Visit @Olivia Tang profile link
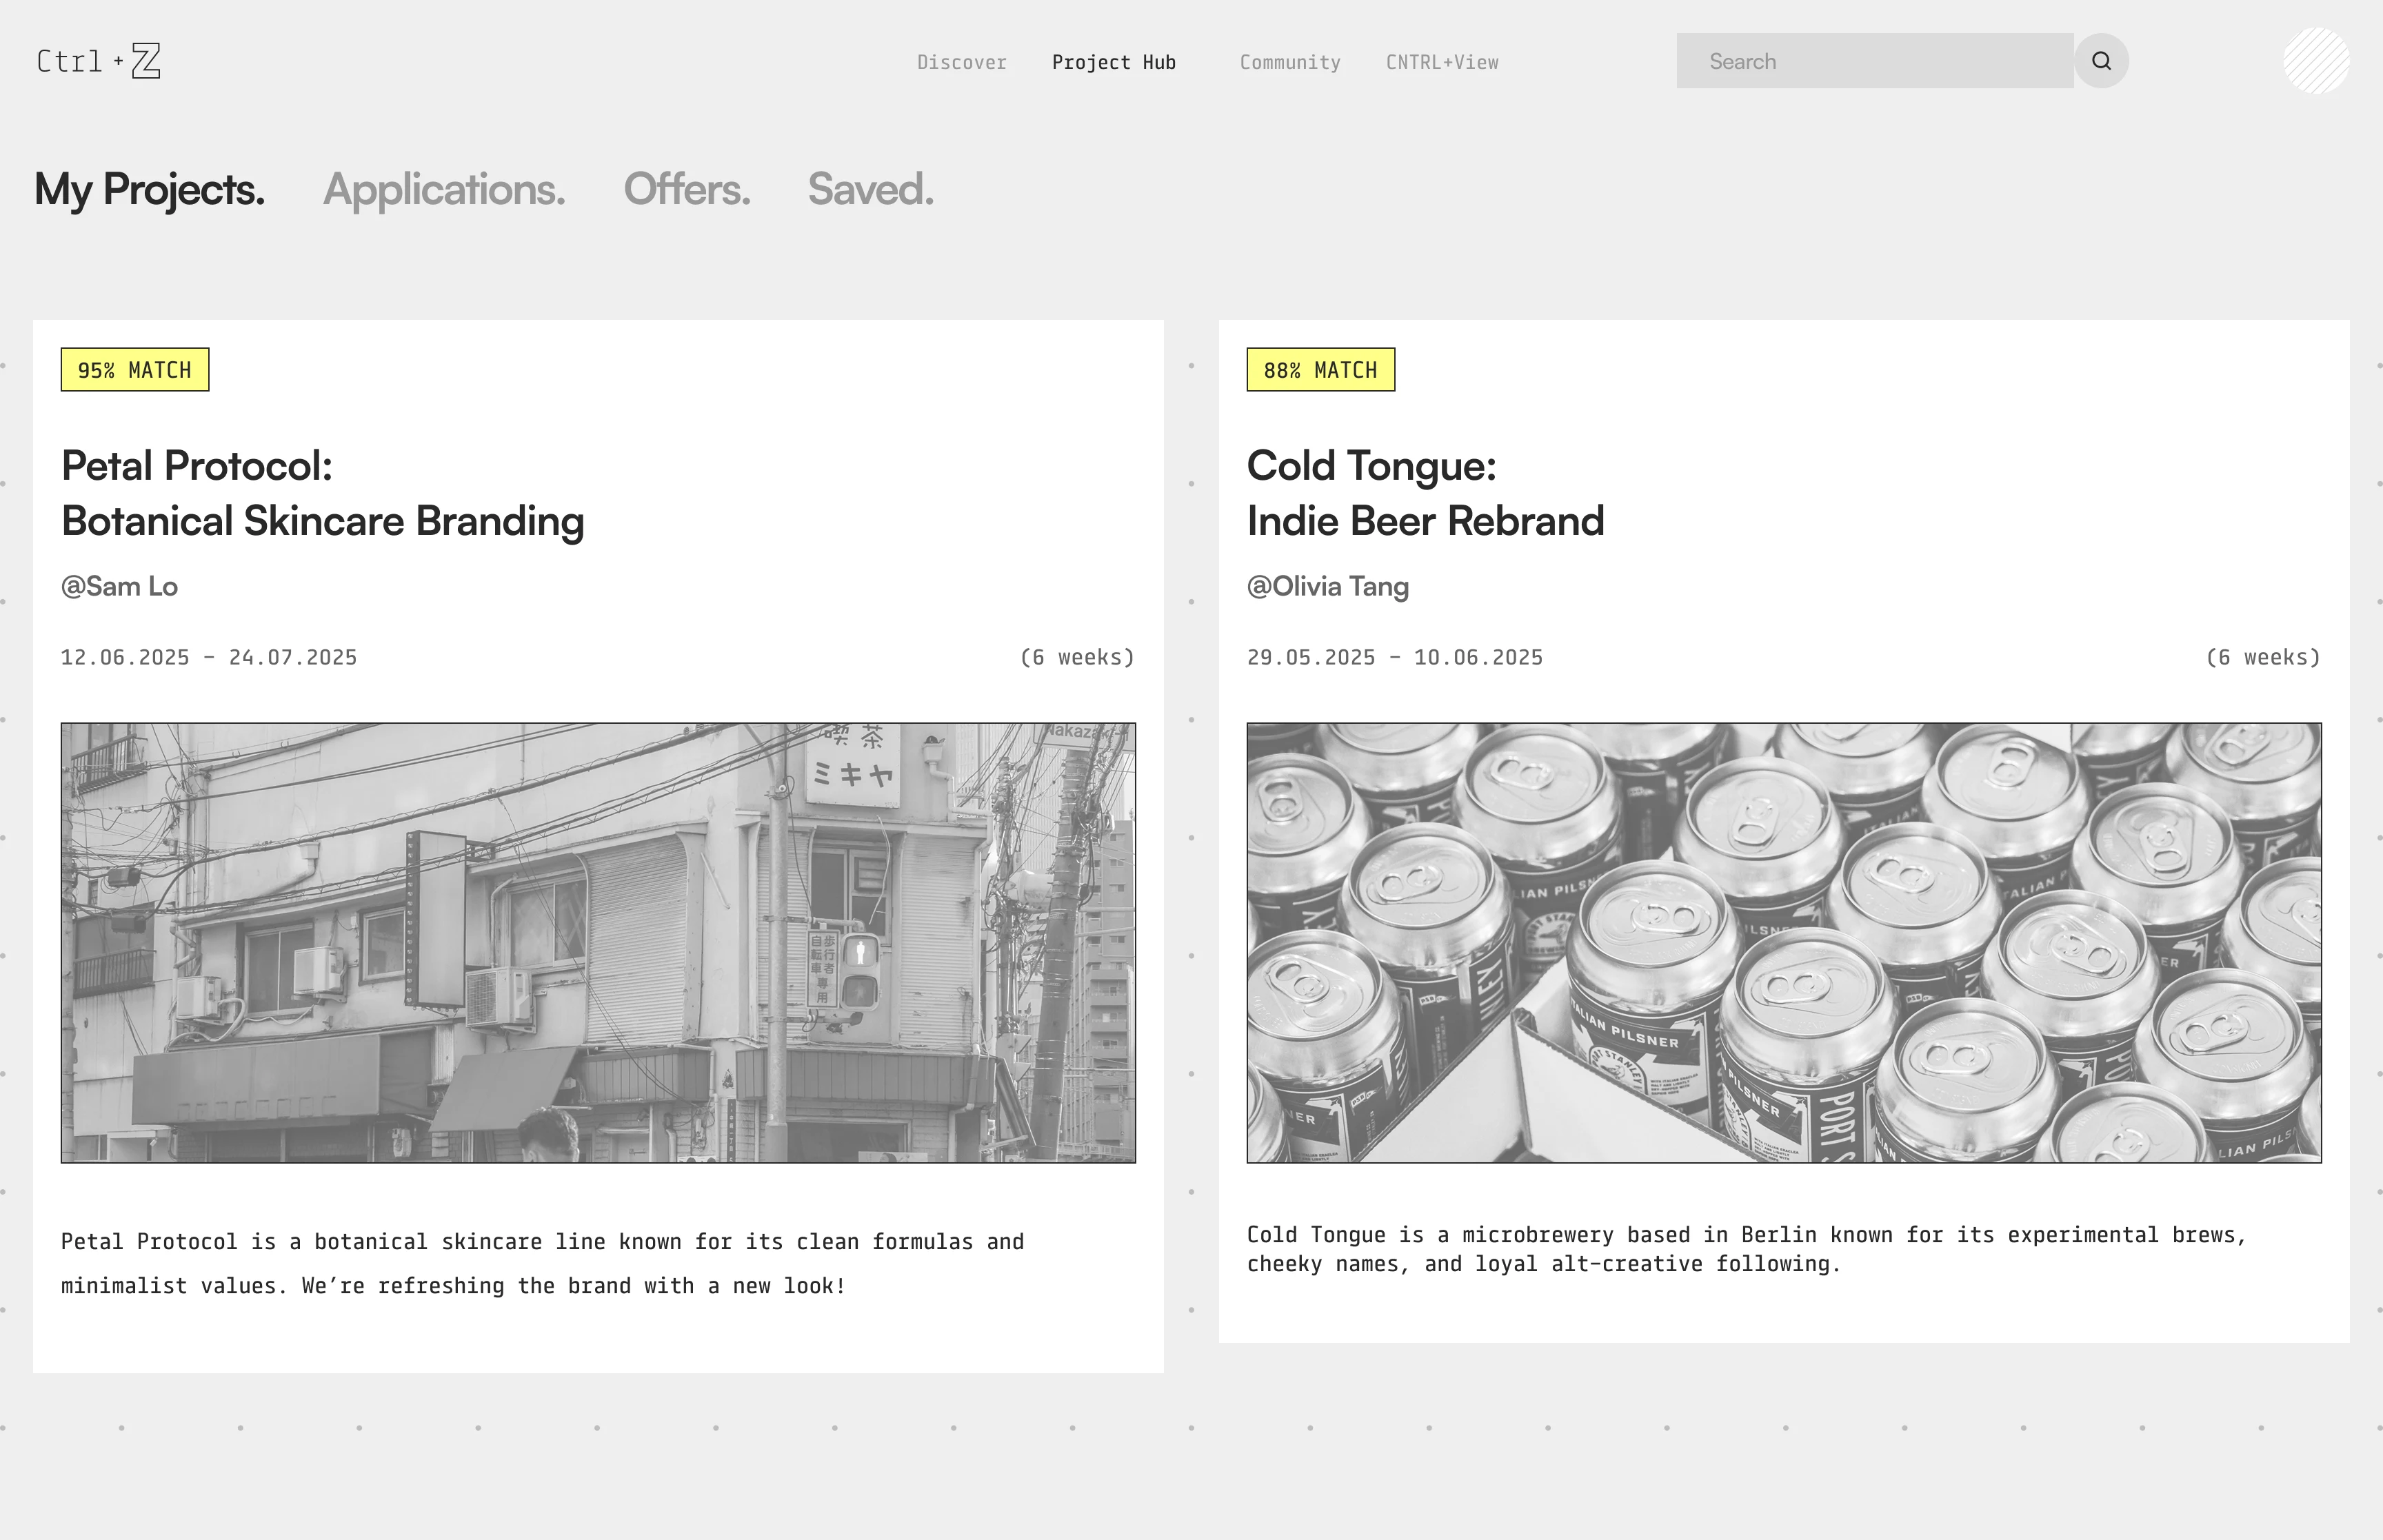Image resolution: width=2383 pixels, height=1540 pixels. (1327, 586)
